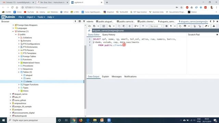Switch to Notifications tab
Image resolution: width=219 pixels, height=123 pixels.
tap(130, 77)
